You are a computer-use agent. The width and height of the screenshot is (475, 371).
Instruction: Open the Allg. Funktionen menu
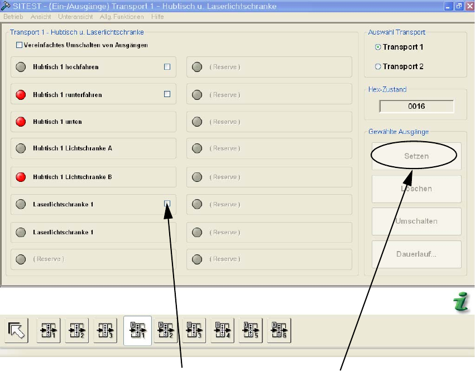pos(122,17)
